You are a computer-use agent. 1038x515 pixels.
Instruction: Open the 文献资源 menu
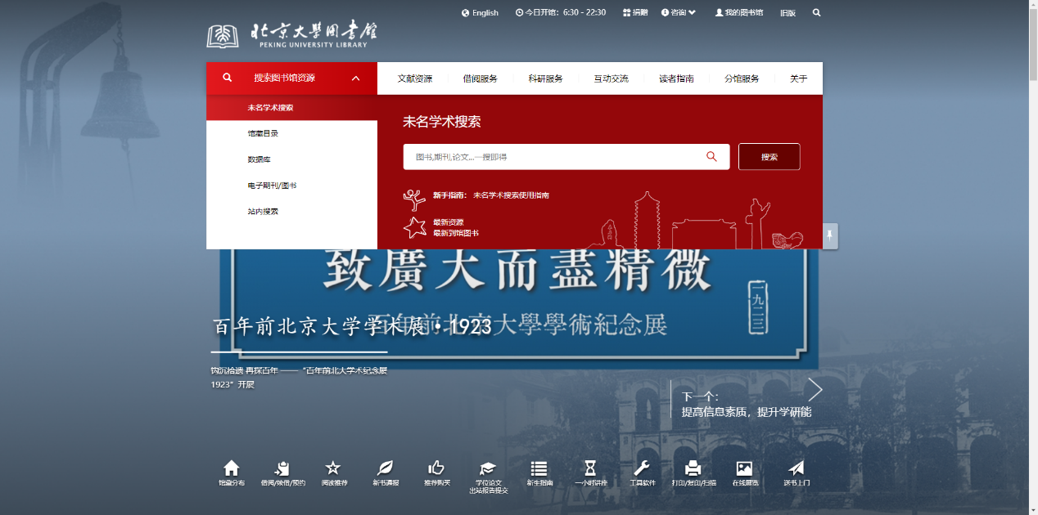point(415,78)
